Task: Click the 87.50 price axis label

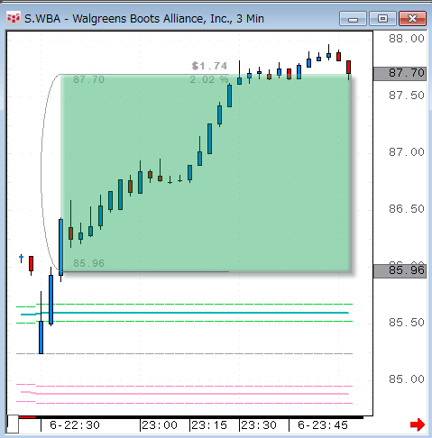Action: (x=407, y=96)
